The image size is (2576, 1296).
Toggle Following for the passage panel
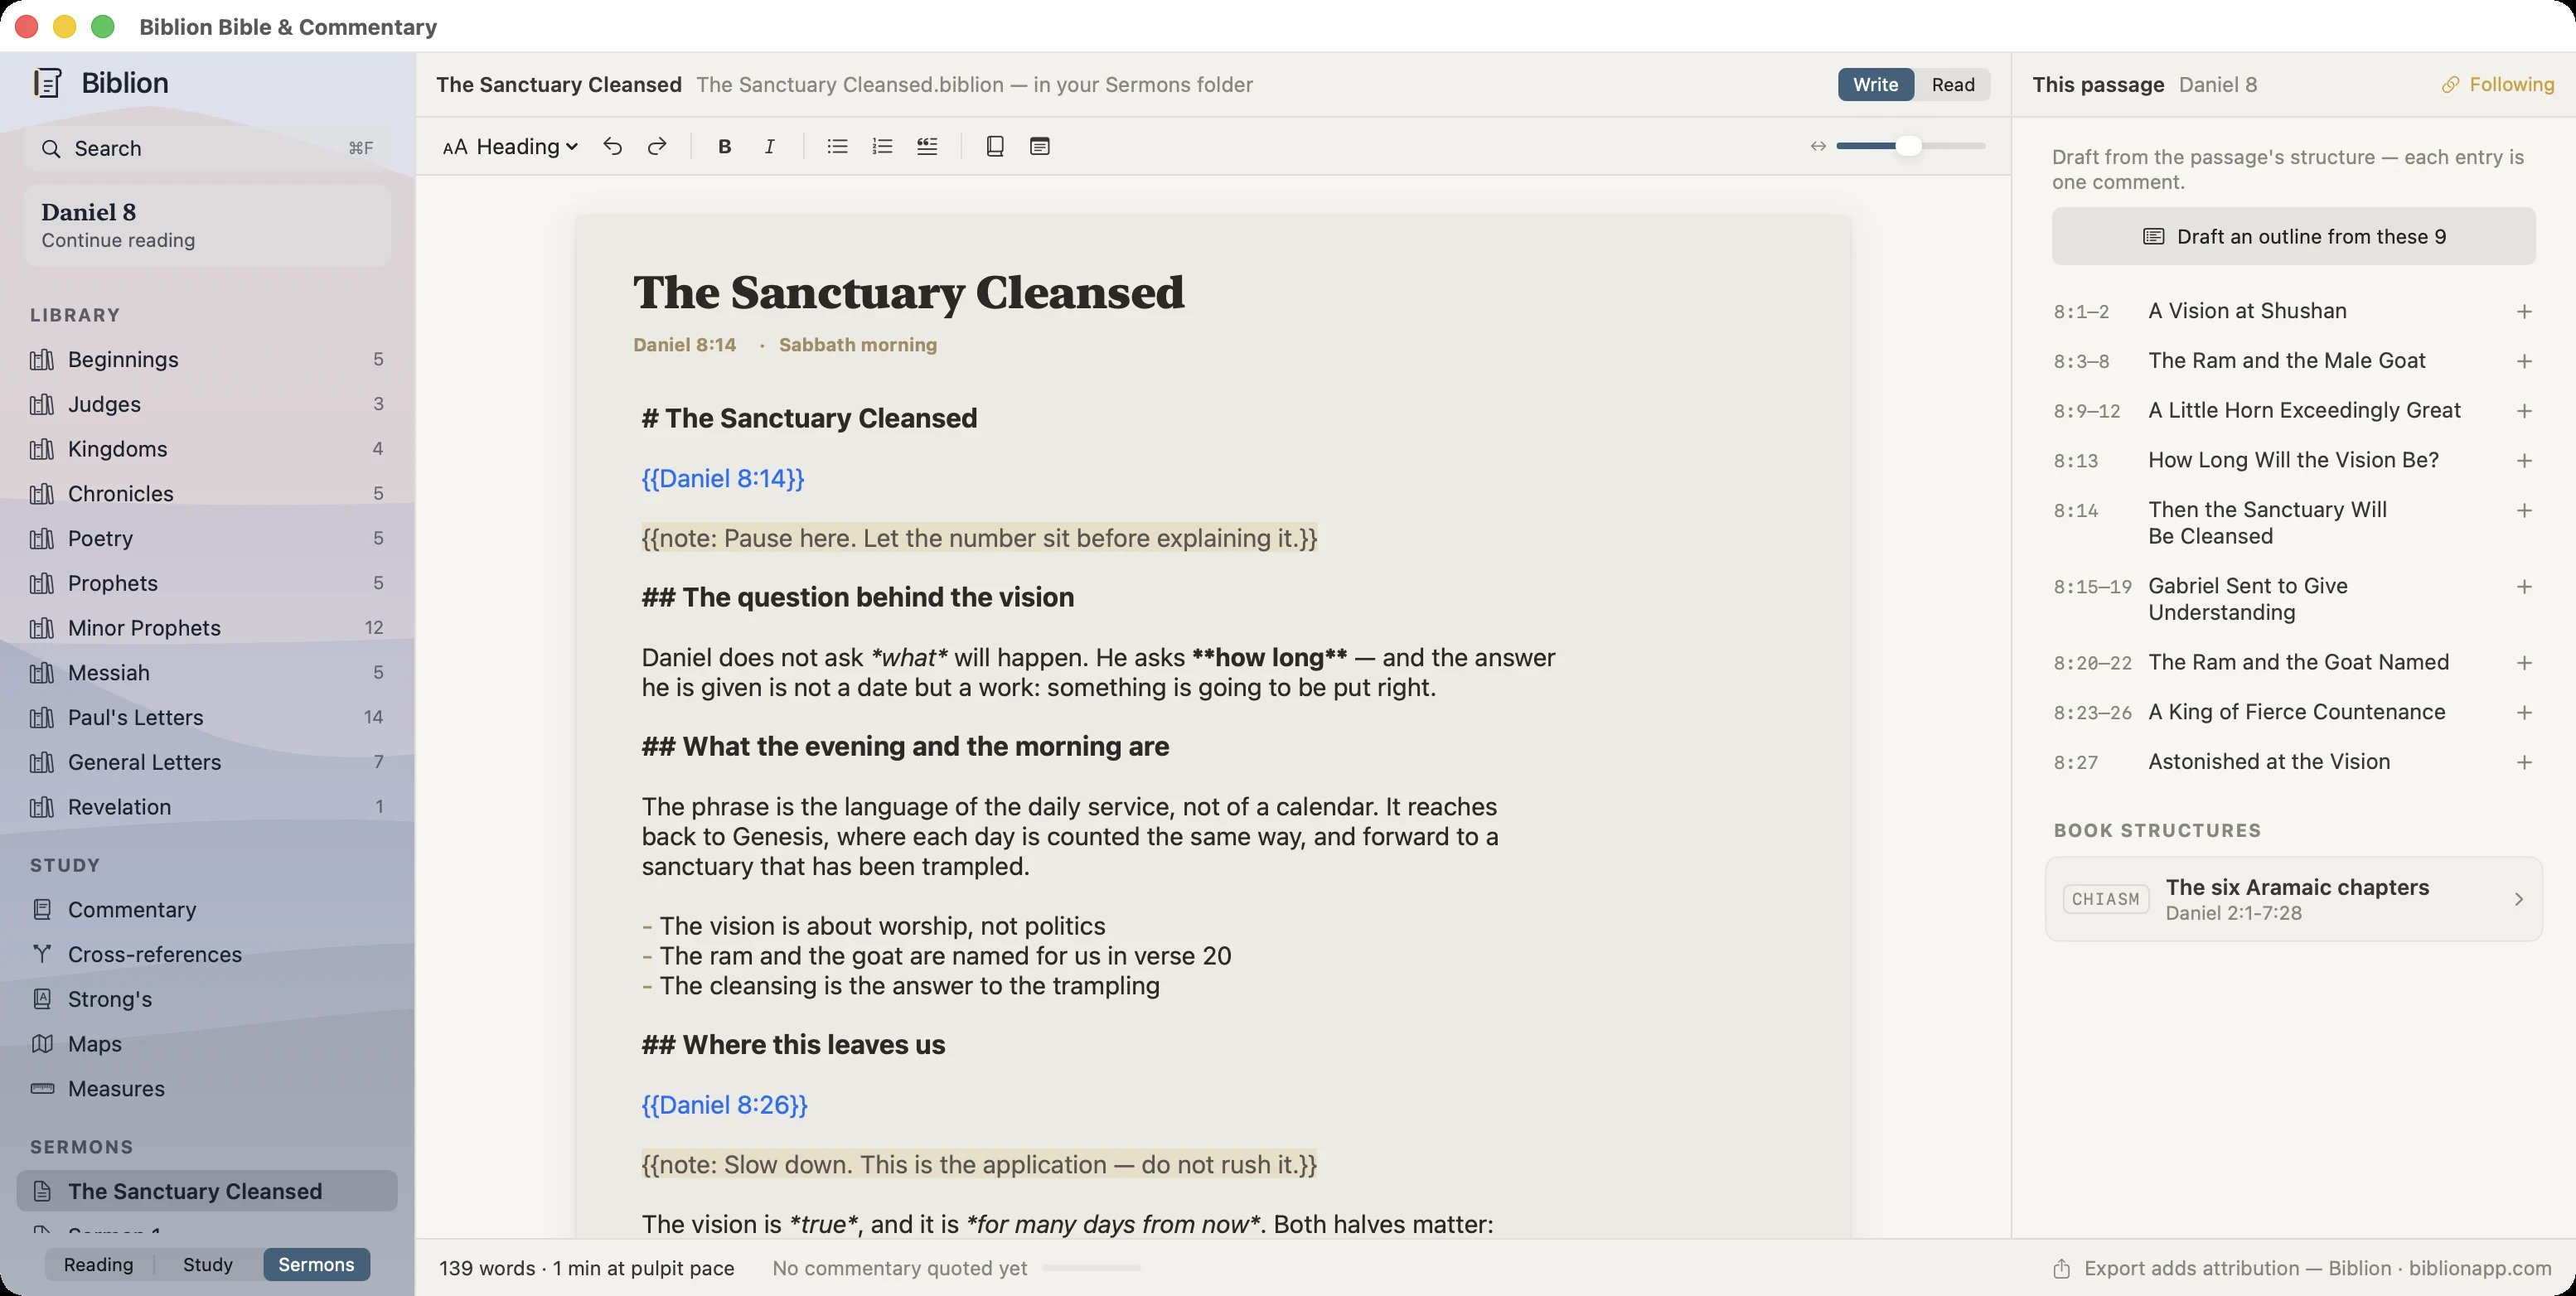click(2497, 85)
